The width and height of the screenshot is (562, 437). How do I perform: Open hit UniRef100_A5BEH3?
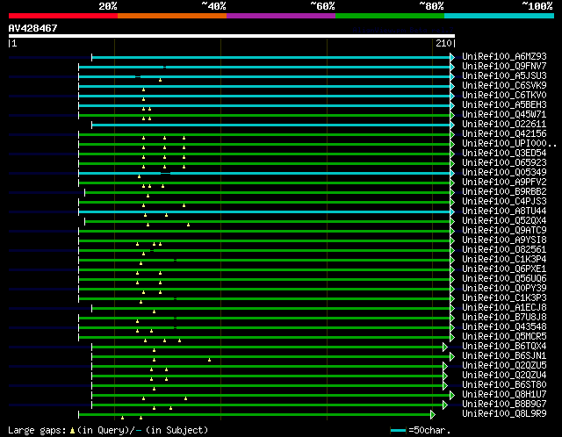point(504,105)
